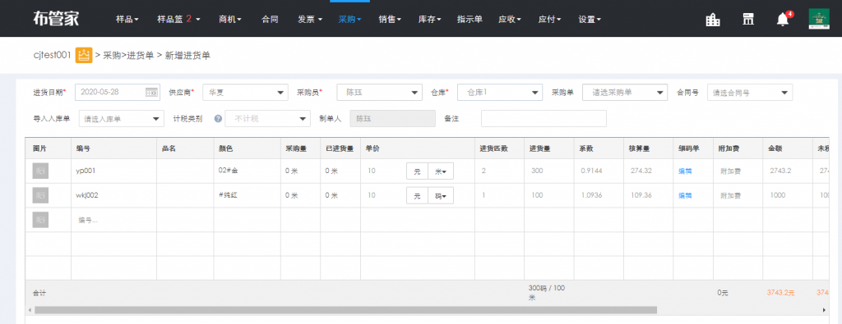
Task: Open the 销售 menu
Action: 391,20
